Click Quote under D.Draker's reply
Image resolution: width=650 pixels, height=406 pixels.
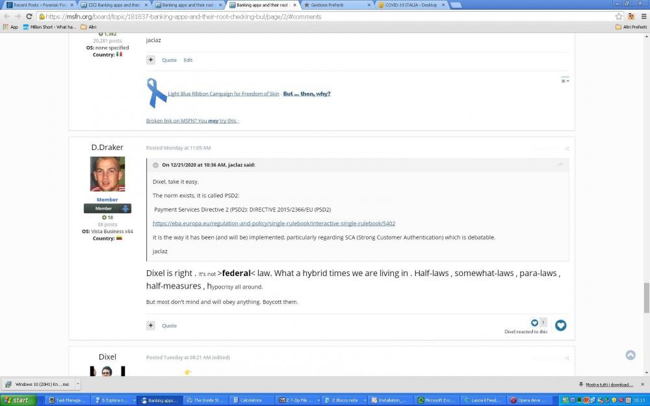click(169, 325)
